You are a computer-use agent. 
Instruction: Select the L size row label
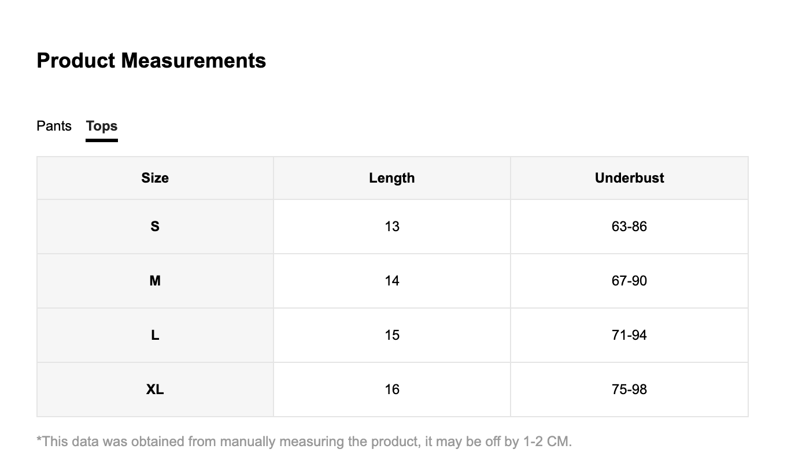[x=155, y=335]
